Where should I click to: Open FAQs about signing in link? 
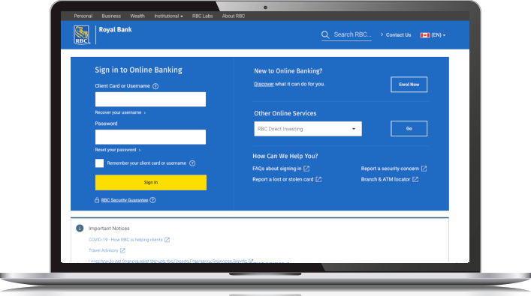276,169
